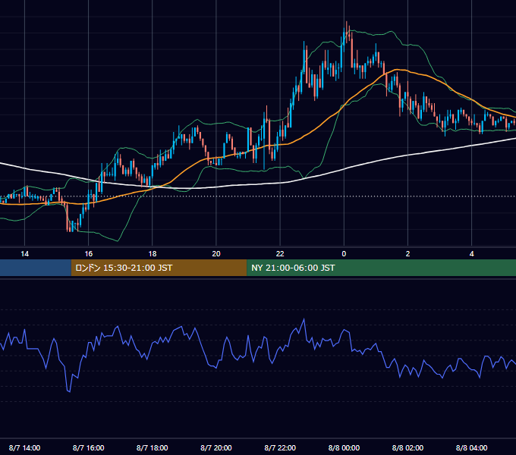Click hour label 16 on price chart axis
This screenshot has width=516, height=455.
[x=89, y=254]
